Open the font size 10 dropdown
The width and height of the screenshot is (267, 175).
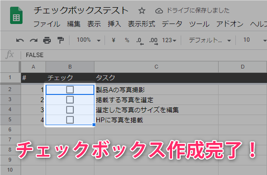point(255,40)
